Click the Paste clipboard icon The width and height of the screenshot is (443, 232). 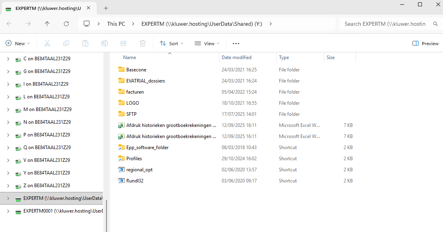(85, 44)
